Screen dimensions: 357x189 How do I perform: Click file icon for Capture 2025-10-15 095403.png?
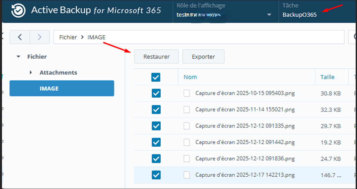coord(187,93)
